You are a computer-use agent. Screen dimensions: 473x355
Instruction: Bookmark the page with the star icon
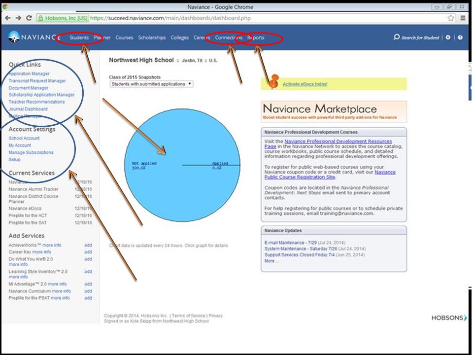coord(451,18)
